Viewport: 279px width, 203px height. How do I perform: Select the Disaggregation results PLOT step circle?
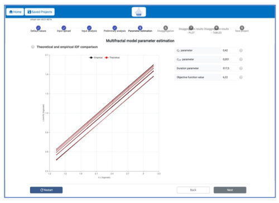pos(191,28)
